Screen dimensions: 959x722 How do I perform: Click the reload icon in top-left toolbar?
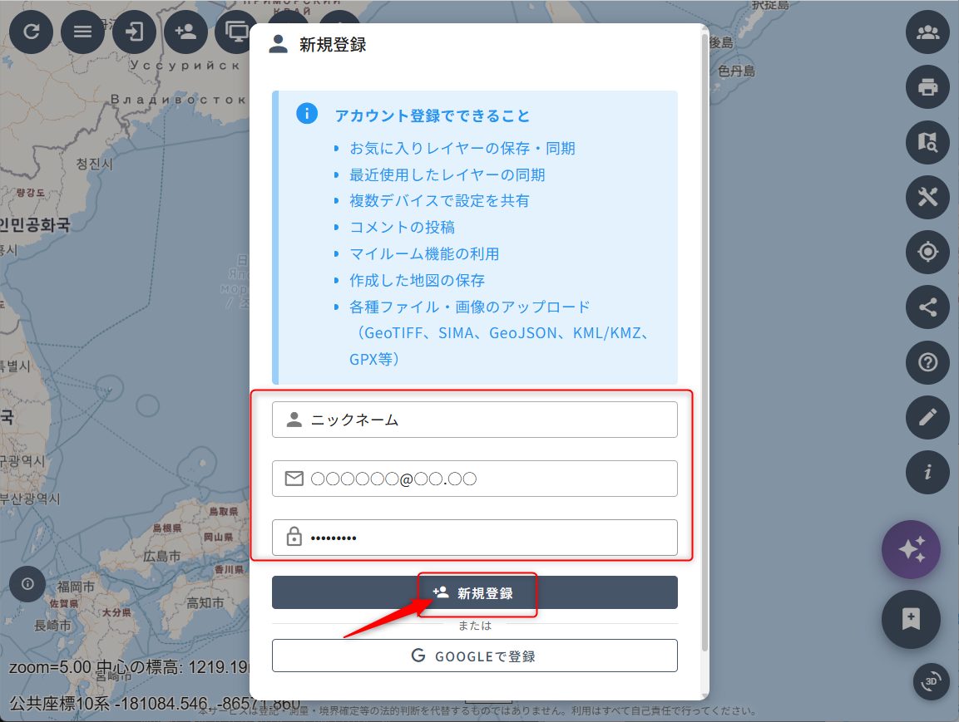tap(31, 32)
